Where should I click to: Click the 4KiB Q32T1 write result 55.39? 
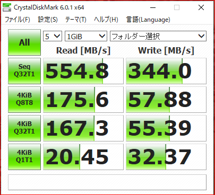166,128
